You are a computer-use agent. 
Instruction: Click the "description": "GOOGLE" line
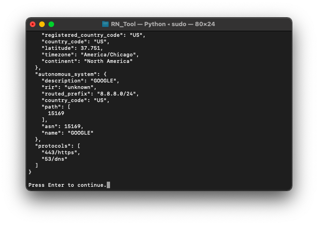(x=80, y=81)
